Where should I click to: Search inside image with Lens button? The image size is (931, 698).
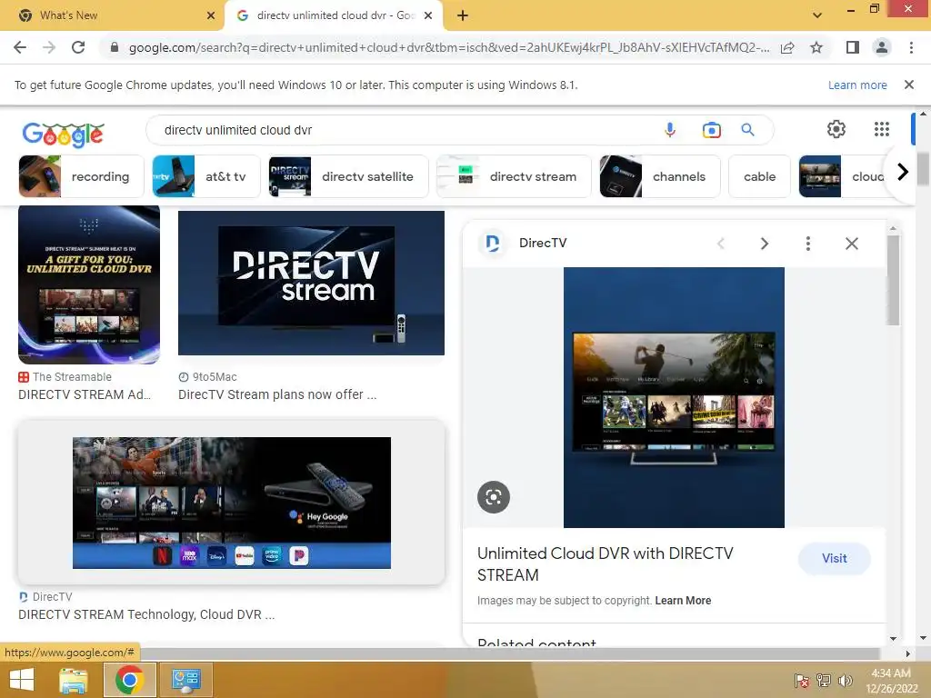pyautogui.click(x=494, y=497)
